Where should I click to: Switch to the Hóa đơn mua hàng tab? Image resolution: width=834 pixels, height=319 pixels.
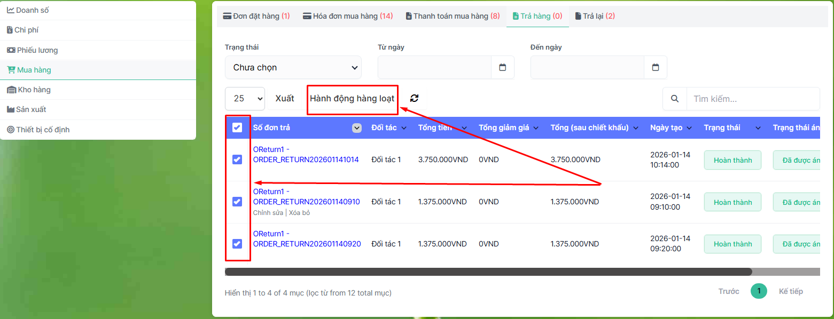click(x=348, y=16)
